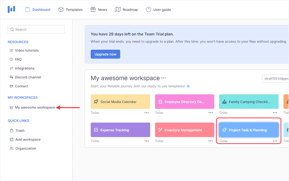Click the Contact envelope icon
Screen dimensions: 289x181
11,86
